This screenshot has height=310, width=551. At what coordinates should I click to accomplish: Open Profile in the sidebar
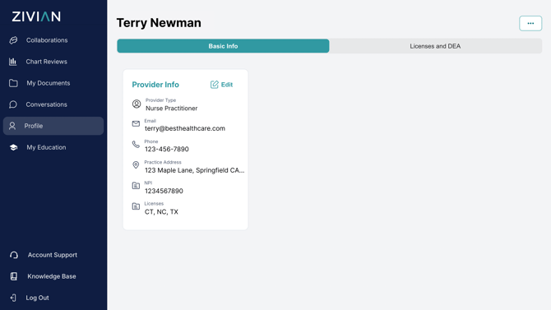[x=53, y=126]
